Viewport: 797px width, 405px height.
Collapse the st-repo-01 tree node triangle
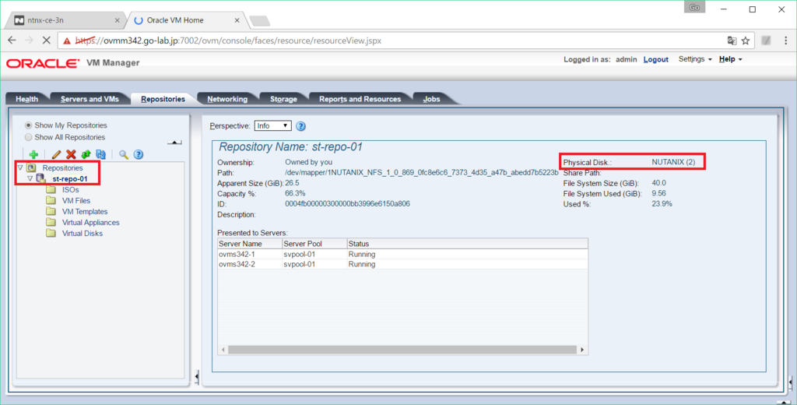pyautogui.click(x=30, y=178)
